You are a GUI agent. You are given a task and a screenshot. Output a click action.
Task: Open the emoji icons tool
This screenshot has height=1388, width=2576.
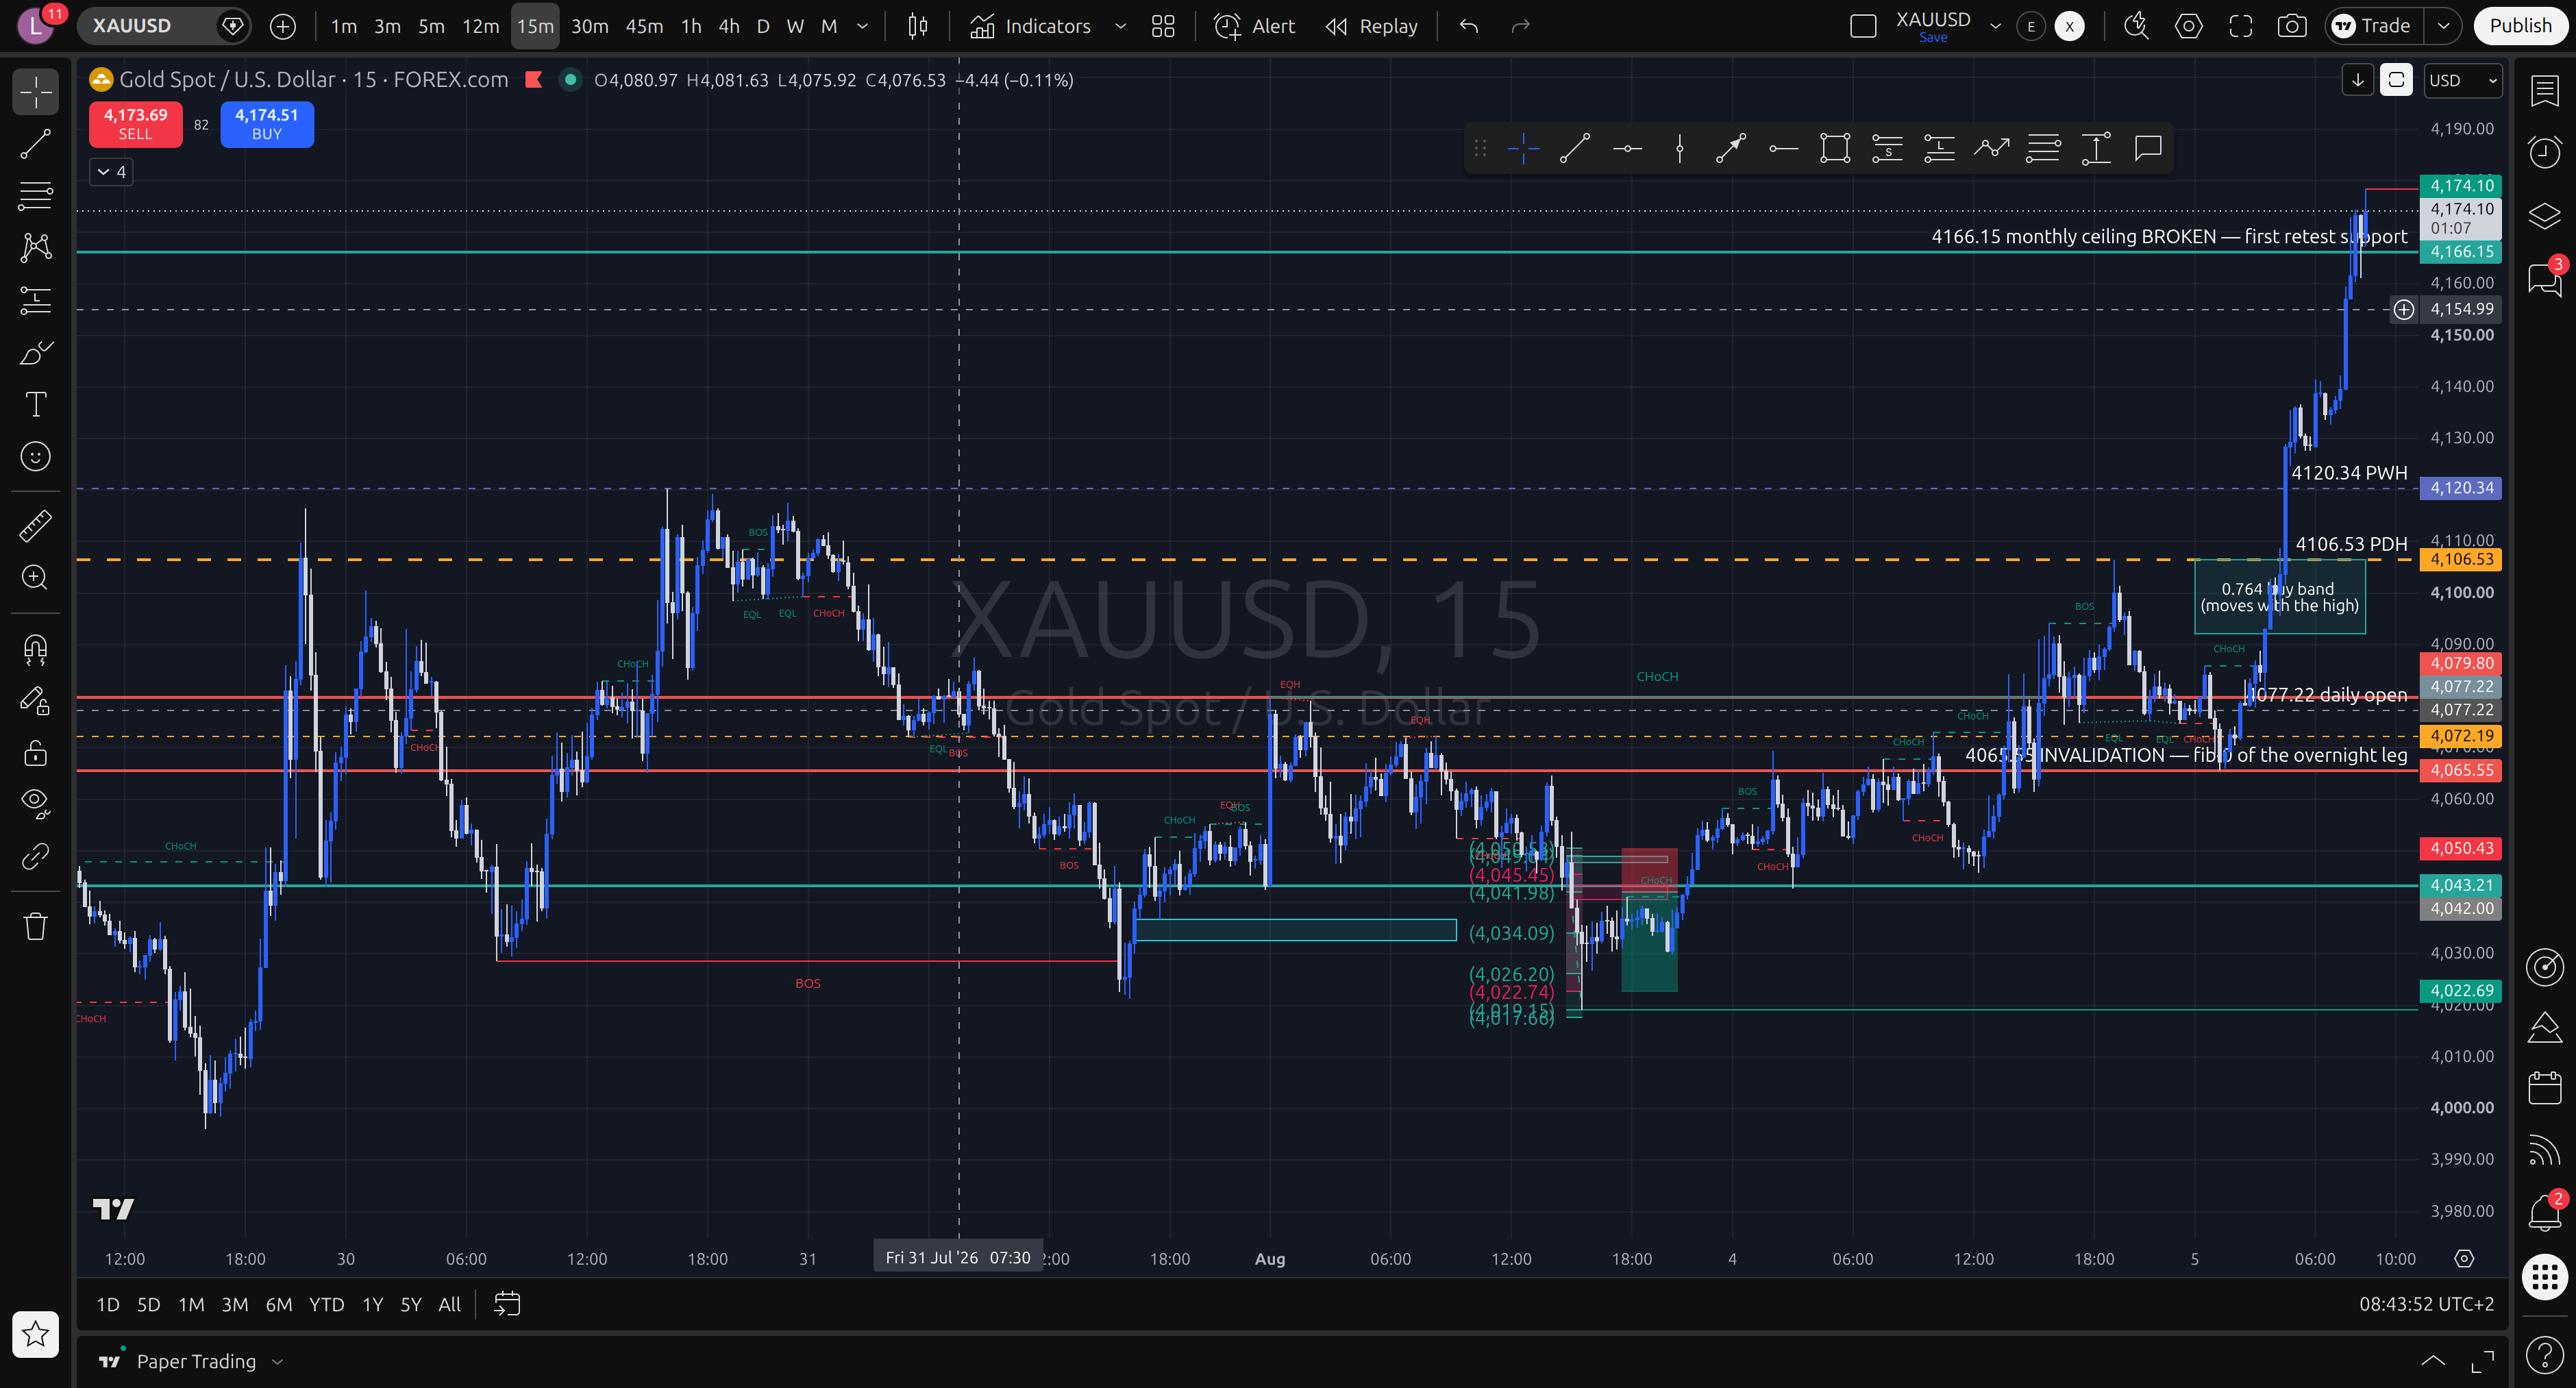click(x=36, y=456)
